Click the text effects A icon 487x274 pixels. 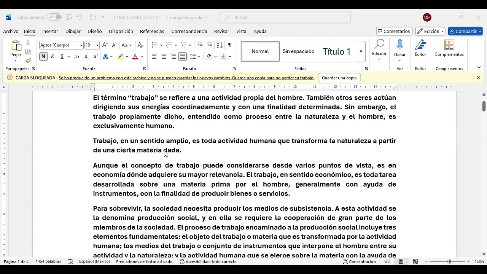tap(105, 56)
